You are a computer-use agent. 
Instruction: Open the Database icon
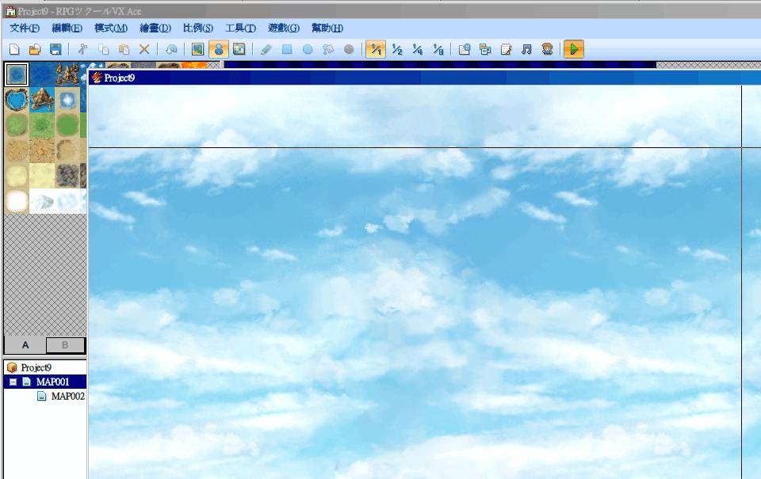click(x=465, y=49)
